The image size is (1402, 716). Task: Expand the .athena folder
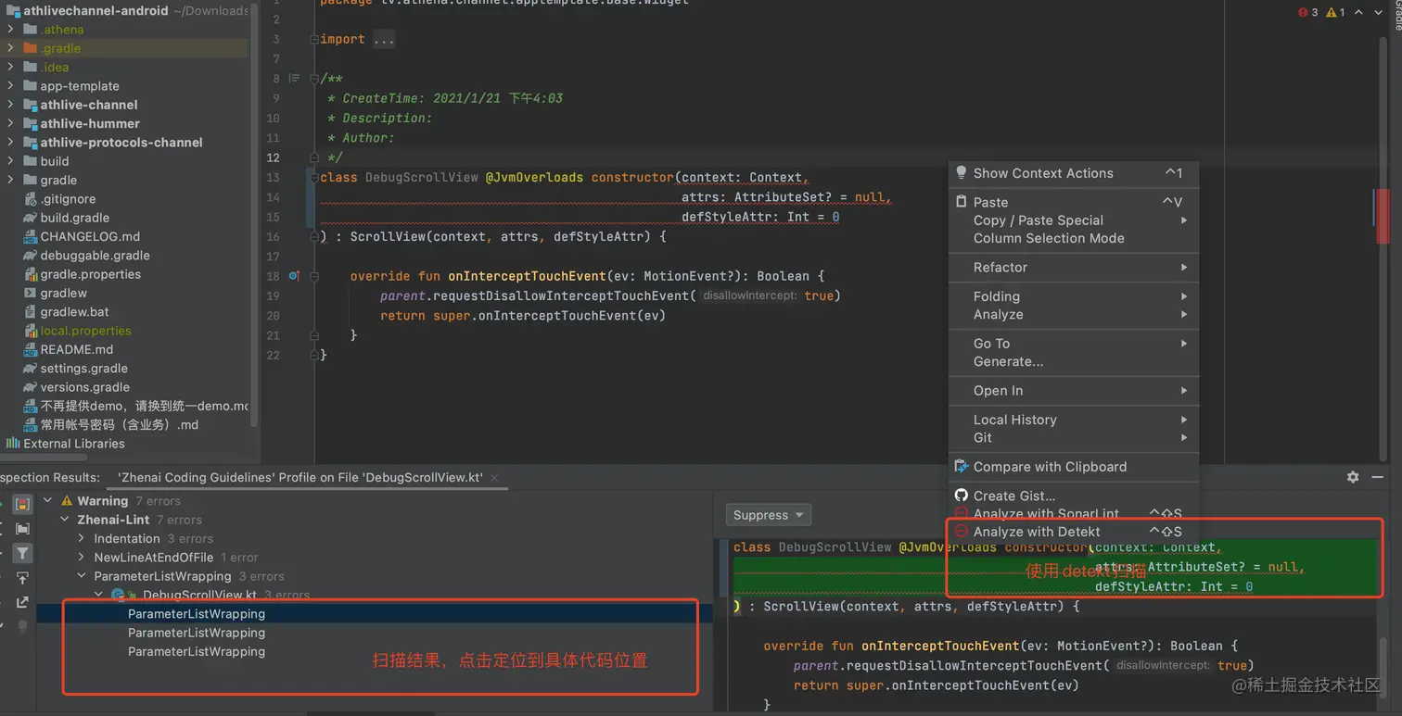point(10,30)
